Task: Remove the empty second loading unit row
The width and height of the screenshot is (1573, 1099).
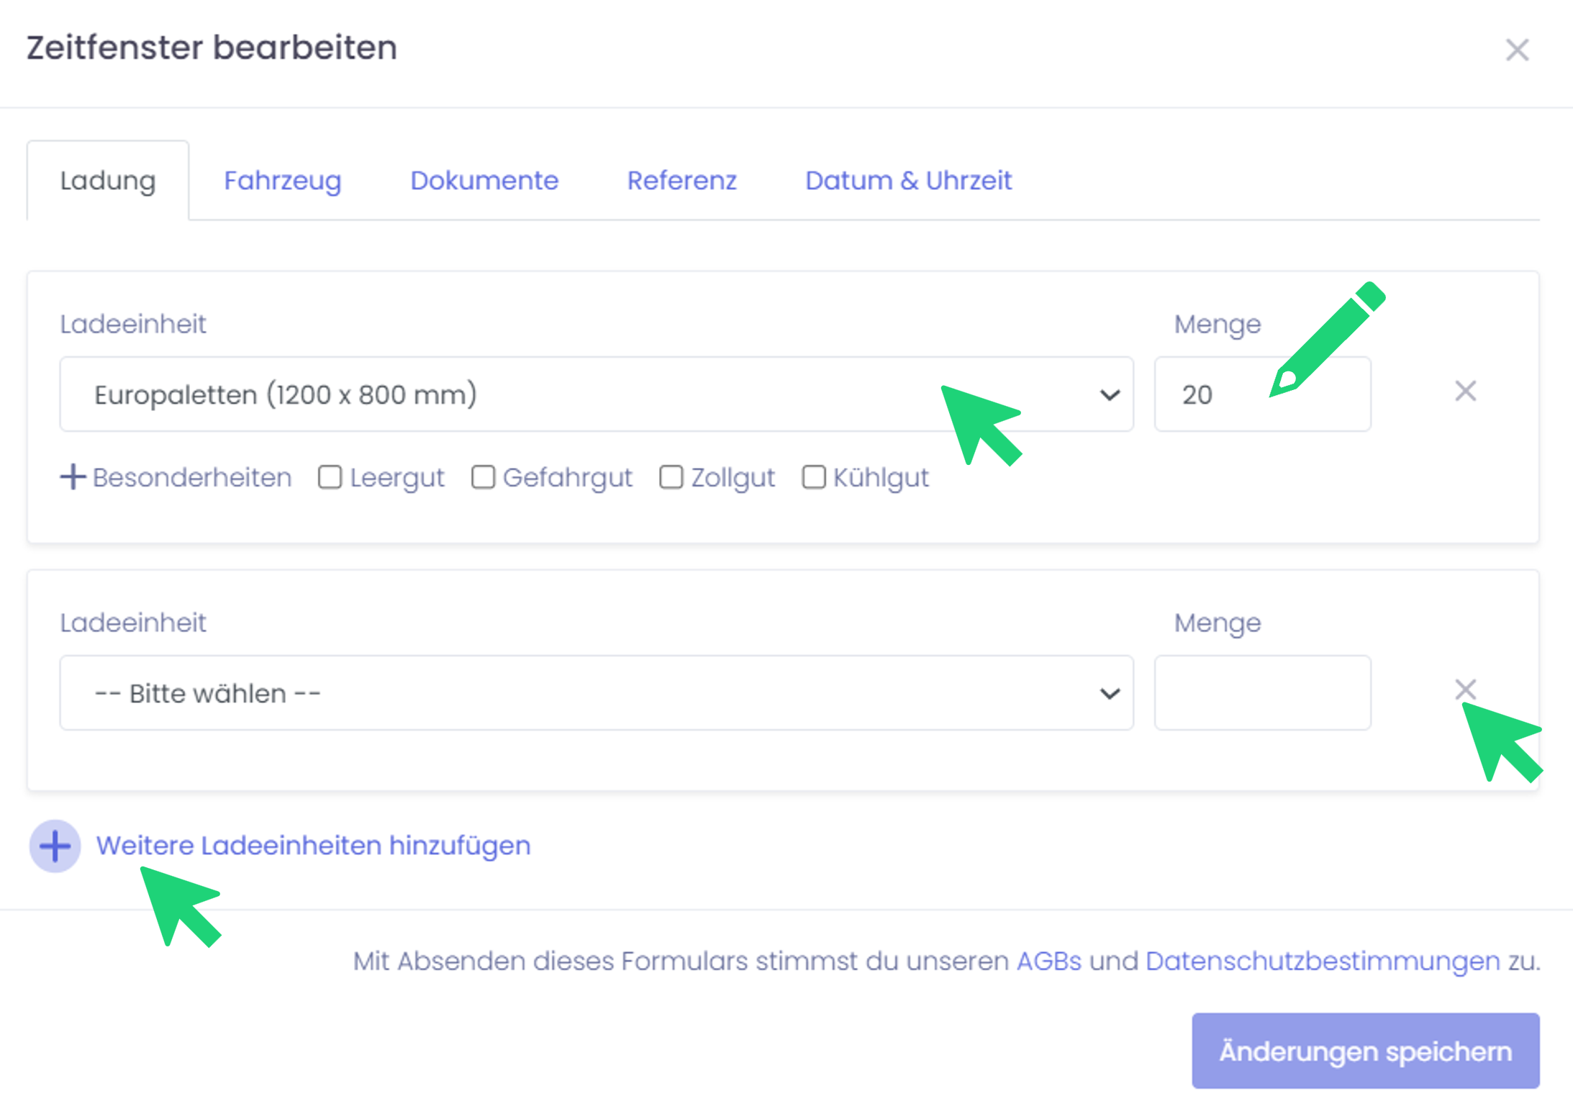Action: tap(1465, 689)
